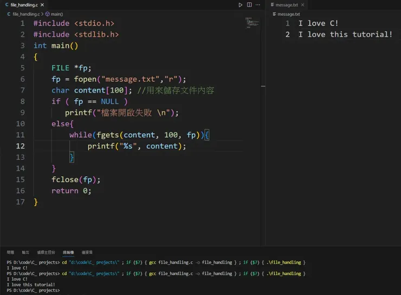Open the More Actions ellipsis menu
The height and width of the screenshot is (295, 401).
(258, 5)
